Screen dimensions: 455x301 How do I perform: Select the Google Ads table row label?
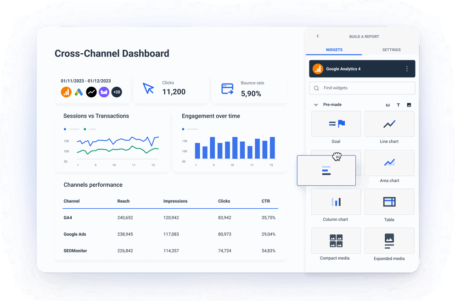[75, 234]
